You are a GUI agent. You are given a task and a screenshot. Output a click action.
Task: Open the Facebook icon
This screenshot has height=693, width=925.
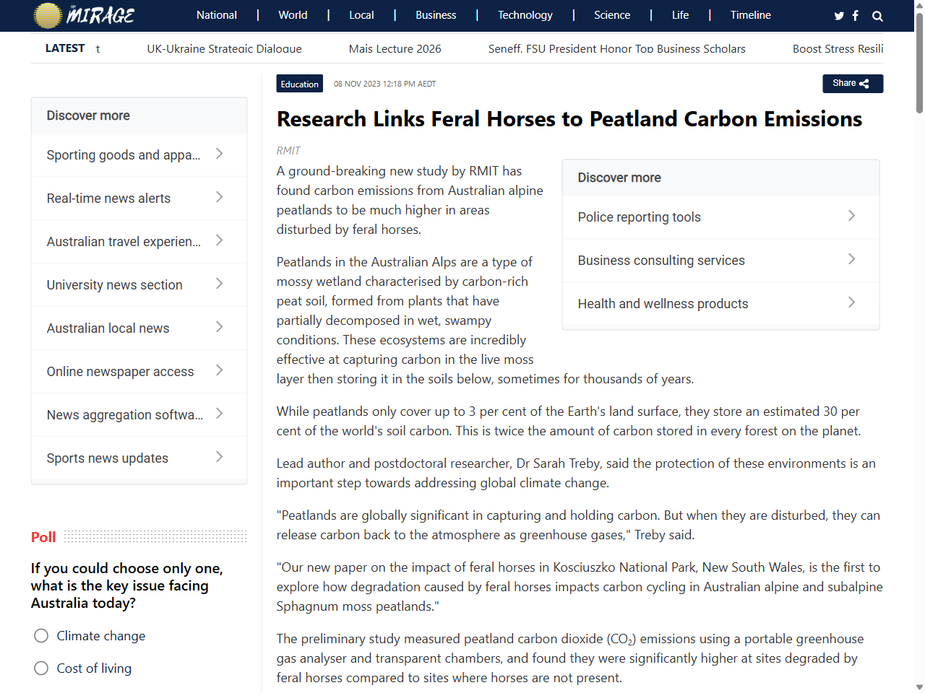coord(856,14)
